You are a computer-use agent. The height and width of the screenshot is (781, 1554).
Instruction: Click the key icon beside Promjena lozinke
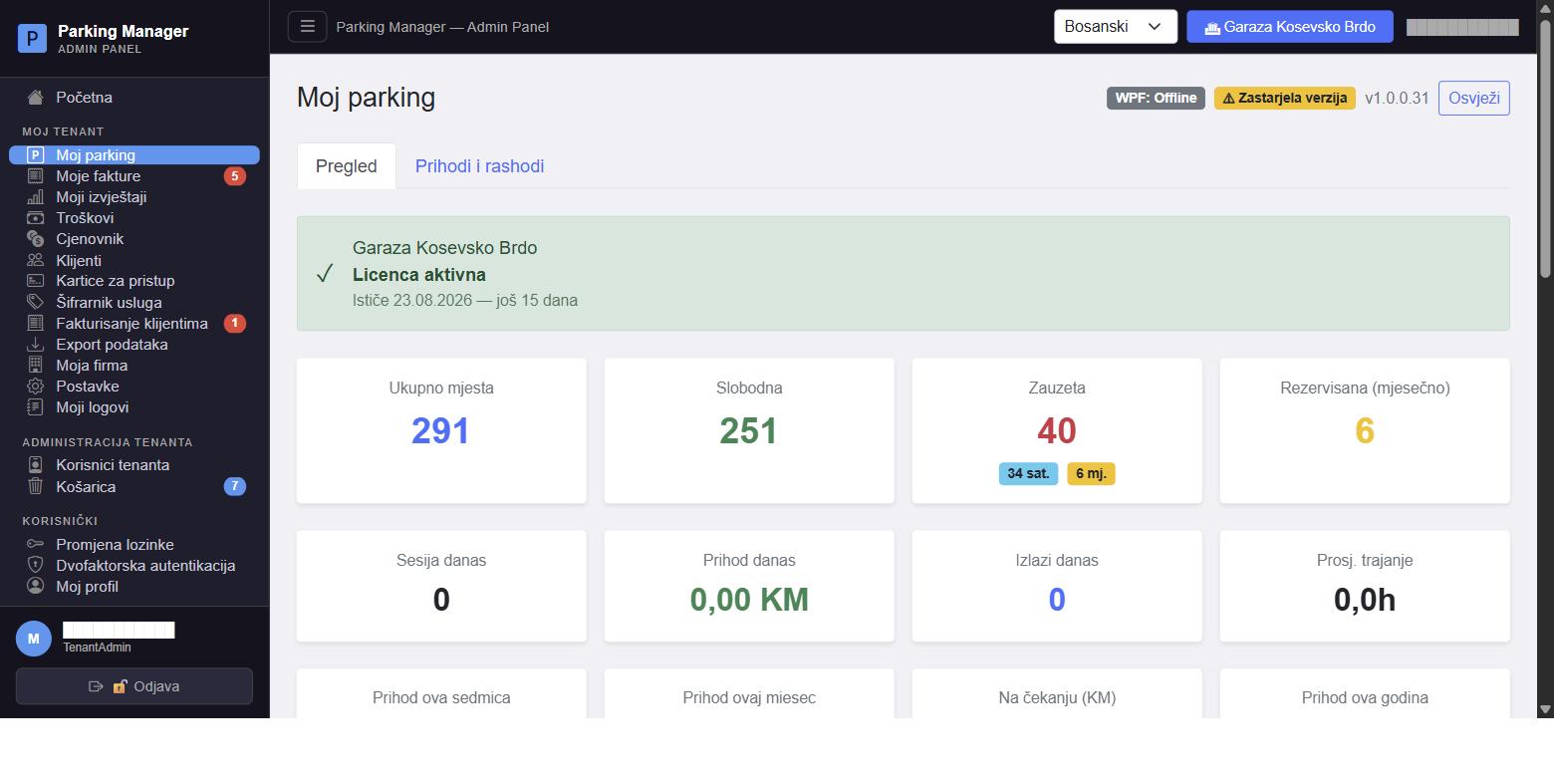pyautogui.click(x=36, y=545)
